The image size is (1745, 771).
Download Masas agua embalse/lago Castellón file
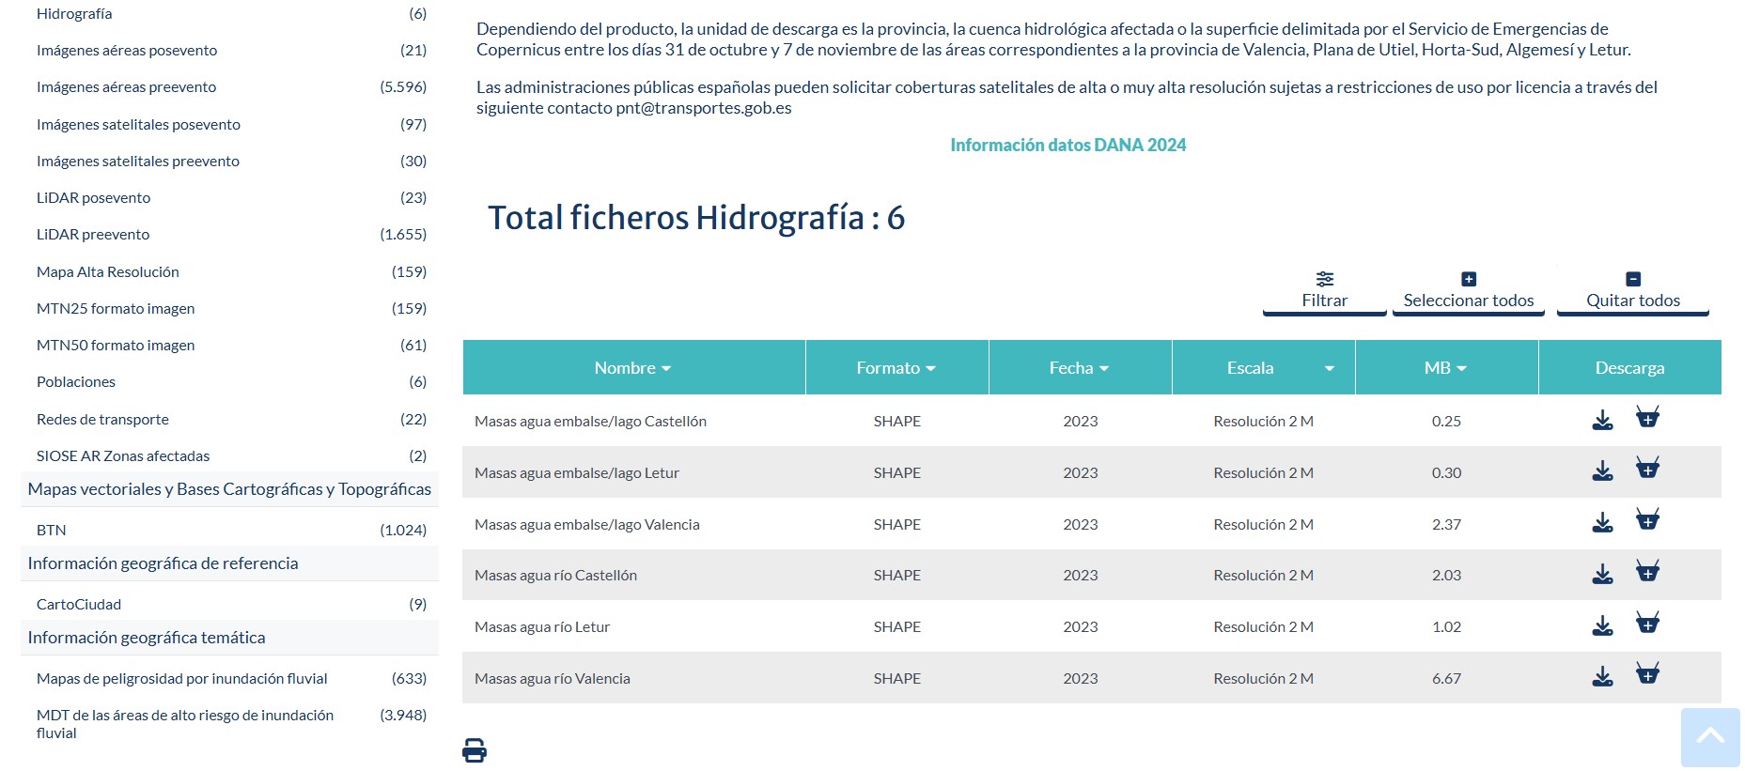click(1602, 420)
